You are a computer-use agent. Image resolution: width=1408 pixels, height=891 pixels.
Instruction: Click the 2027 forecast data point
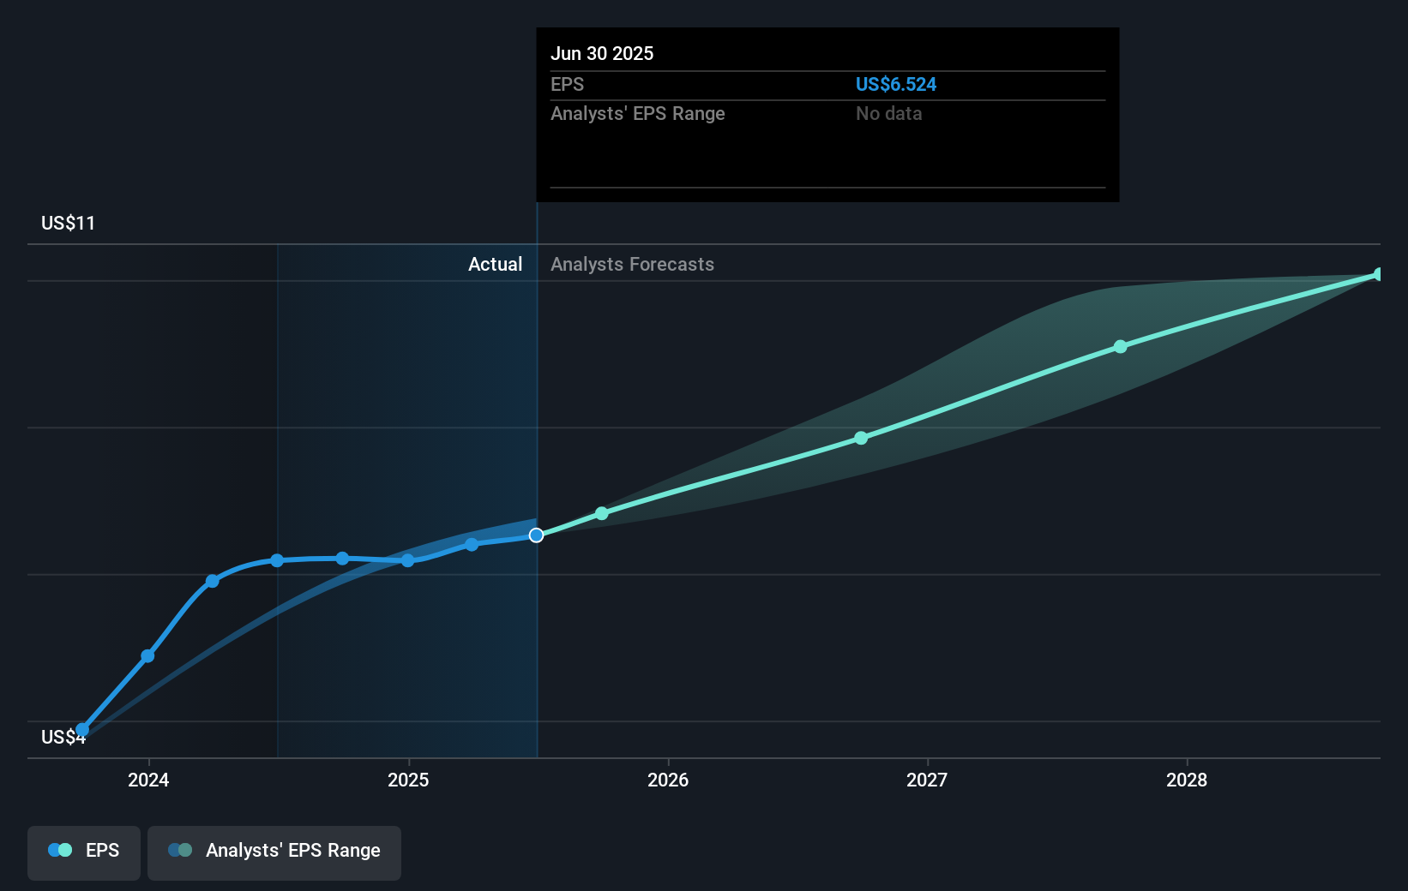[1120, 346]
